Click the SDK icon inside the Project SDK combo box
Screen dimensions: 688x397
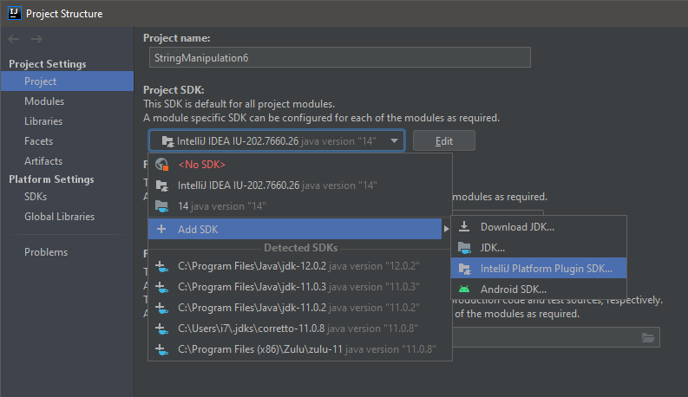168,141
